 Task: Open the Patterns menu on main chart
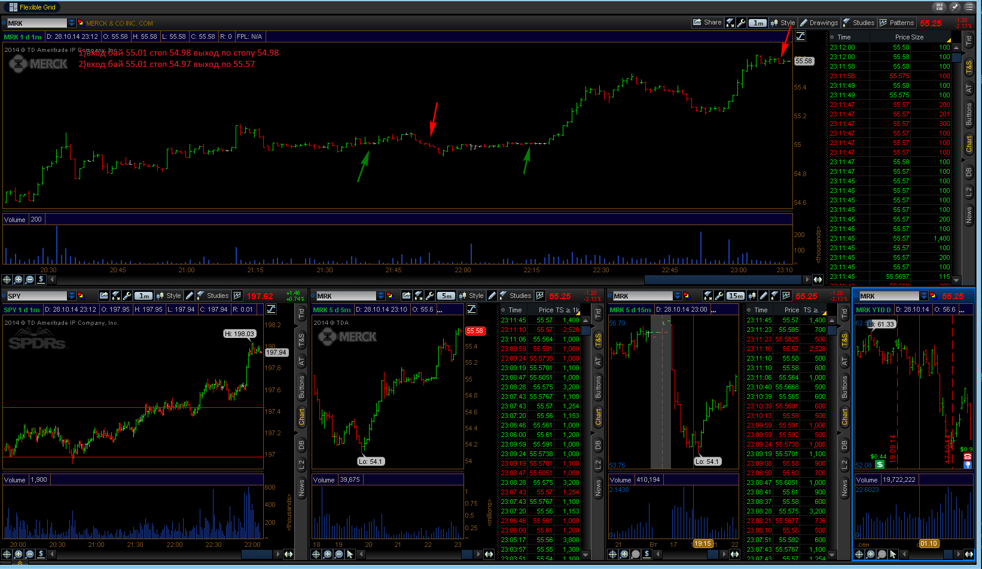(x=897, y=23)
